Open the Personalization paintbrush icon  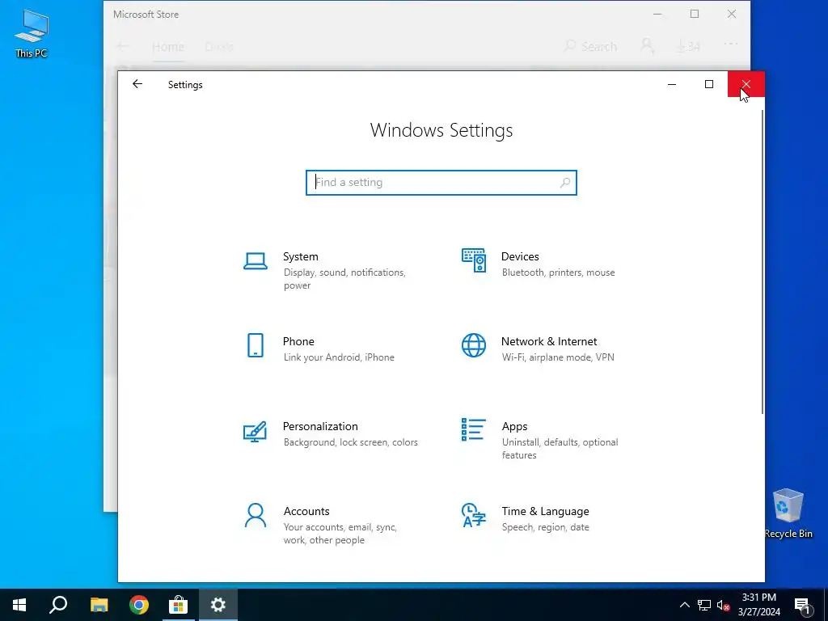(255, 432)
